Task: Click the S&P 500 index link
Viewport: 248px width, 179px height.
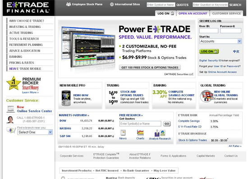Action: click(65, 136)
